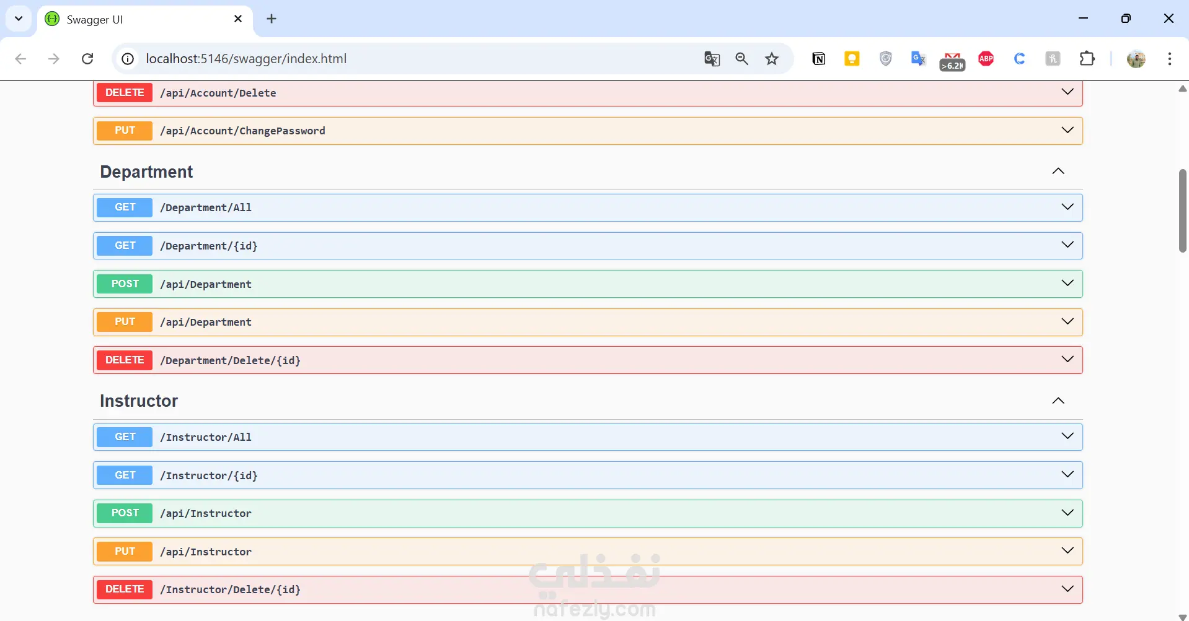Open the tab search dropdown arrow
The image size is (1189, 621).
[x=19, y=19]
